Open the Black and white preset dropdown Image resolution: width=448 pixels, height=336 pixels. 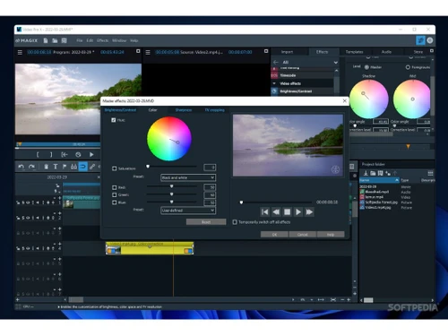coord(188,177)
